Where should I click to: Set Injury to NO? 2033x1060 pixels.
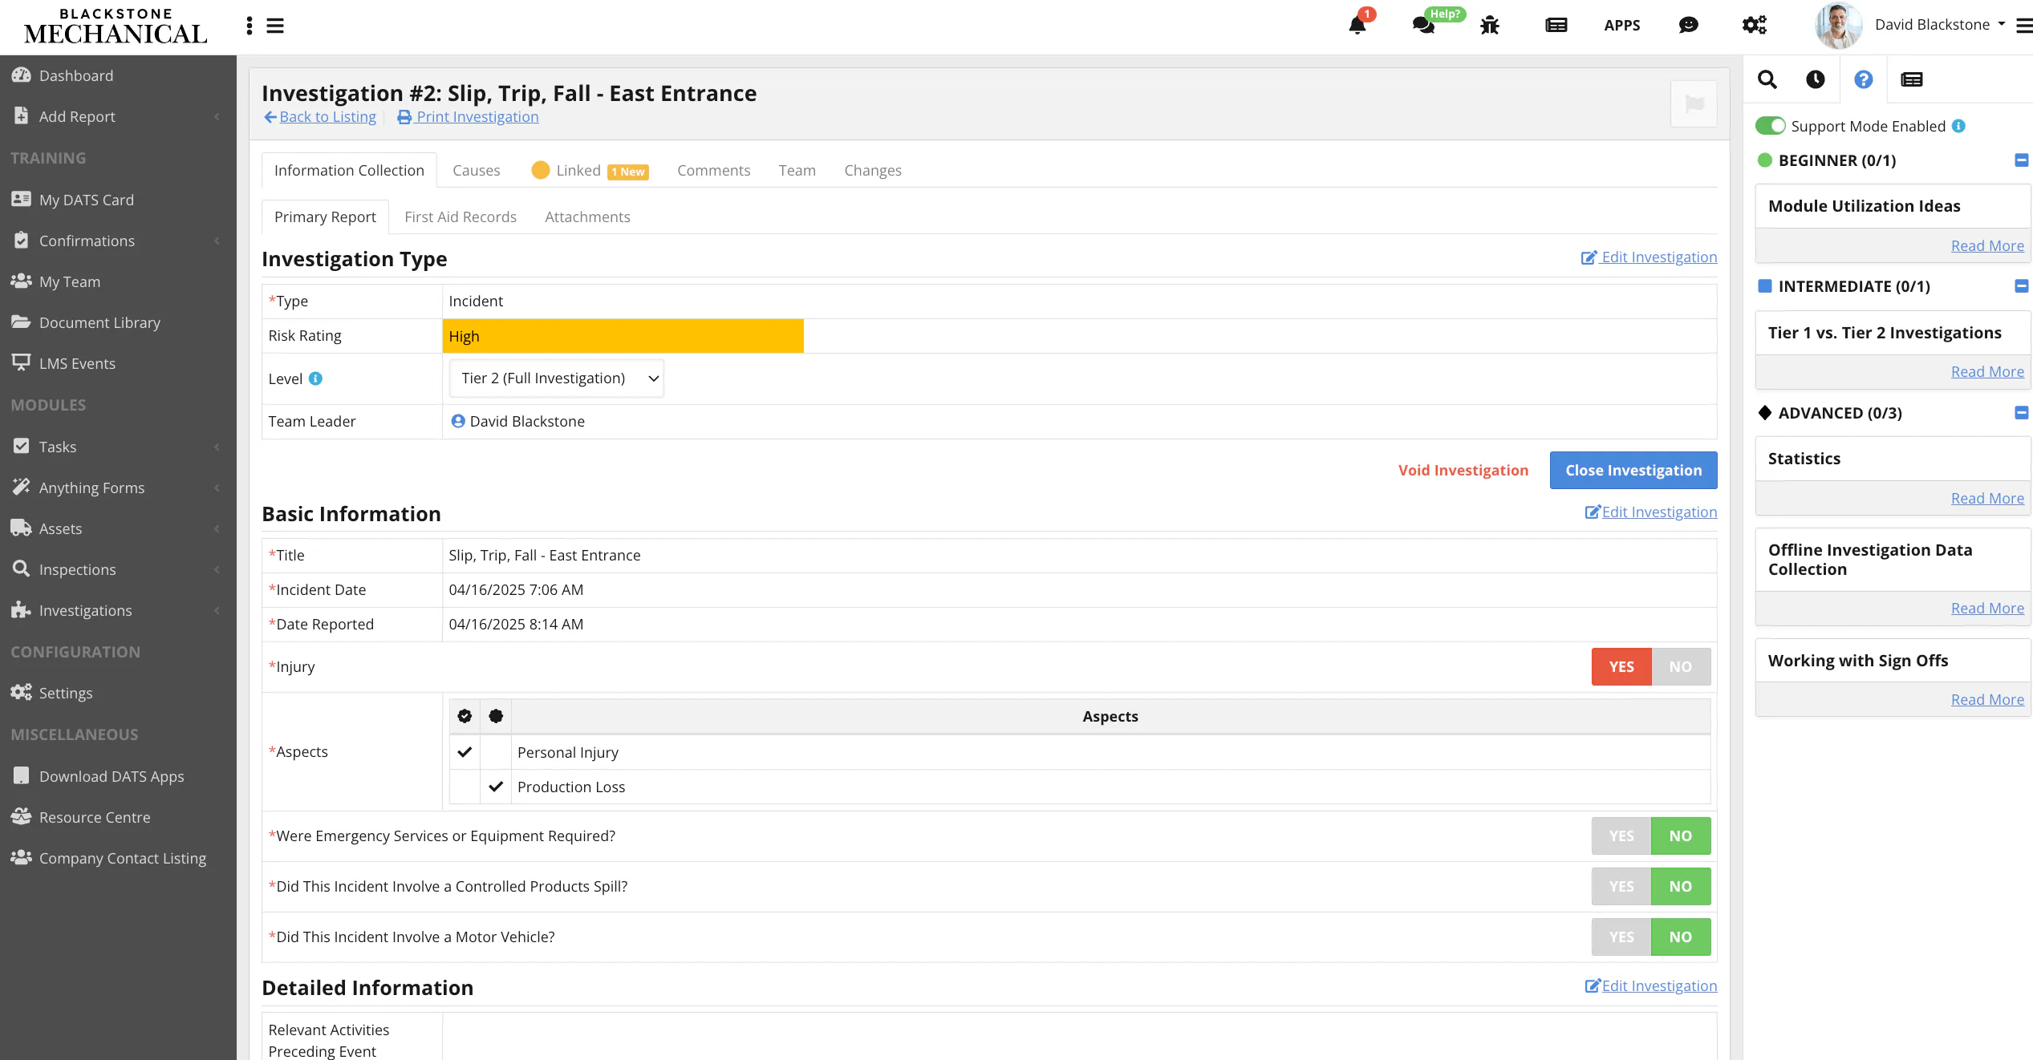click(1681, 666)
